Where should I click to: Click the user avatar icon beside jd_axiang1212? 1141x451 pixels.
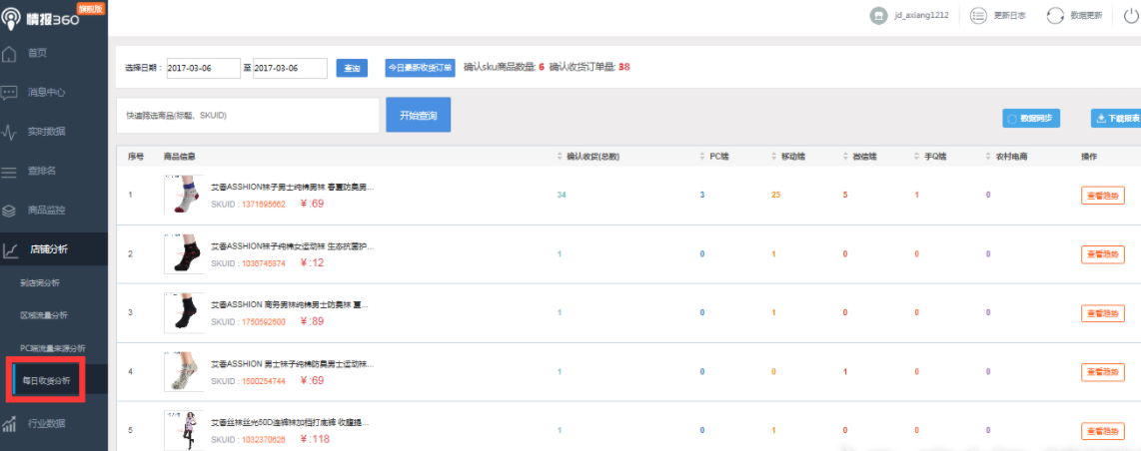click(878, 15)
